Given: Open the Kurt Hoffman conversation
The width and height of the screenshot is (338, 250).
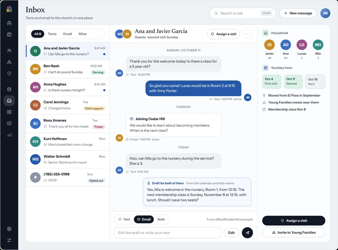Looking at the screenshot, I should click(68, 142).
